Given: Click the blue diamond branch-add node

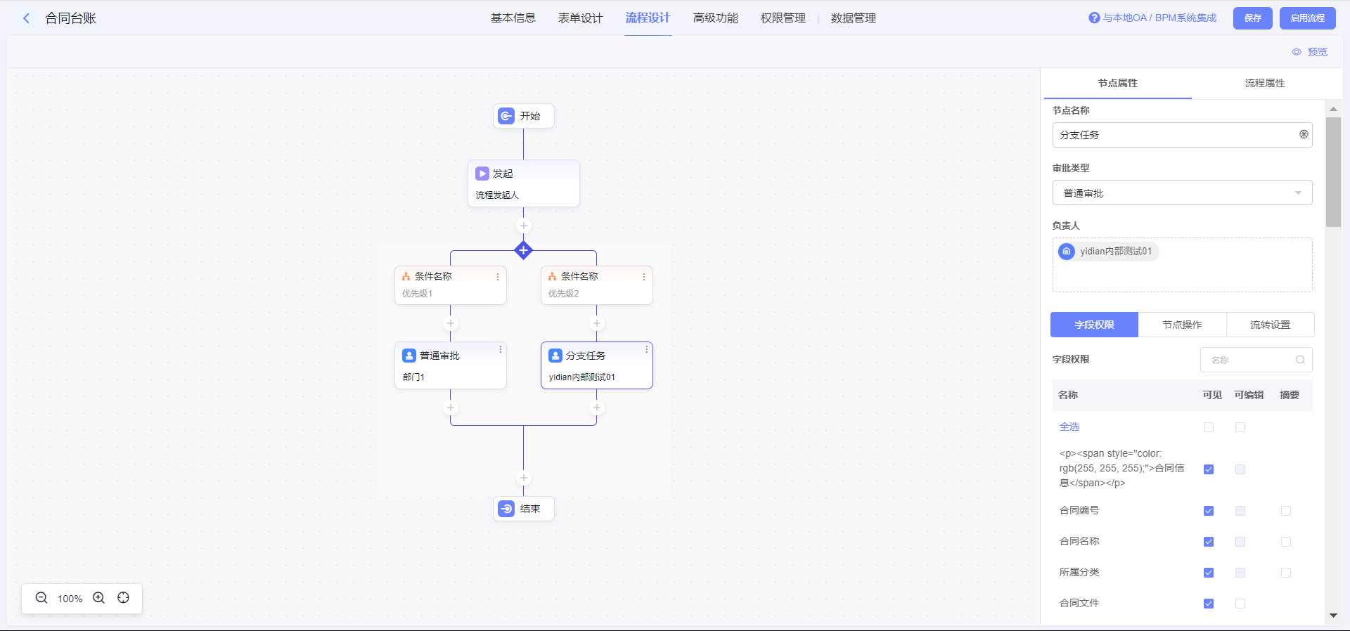Looking at the screenshot, I should point(523,250).
